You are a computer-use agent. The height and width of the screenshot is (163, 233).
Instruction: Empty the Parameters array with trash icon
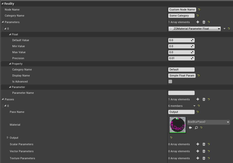point(204,22)
